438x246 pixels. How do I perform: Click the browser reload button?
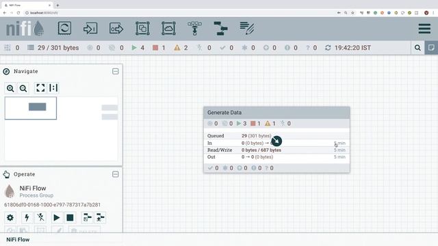pos(18,13)
